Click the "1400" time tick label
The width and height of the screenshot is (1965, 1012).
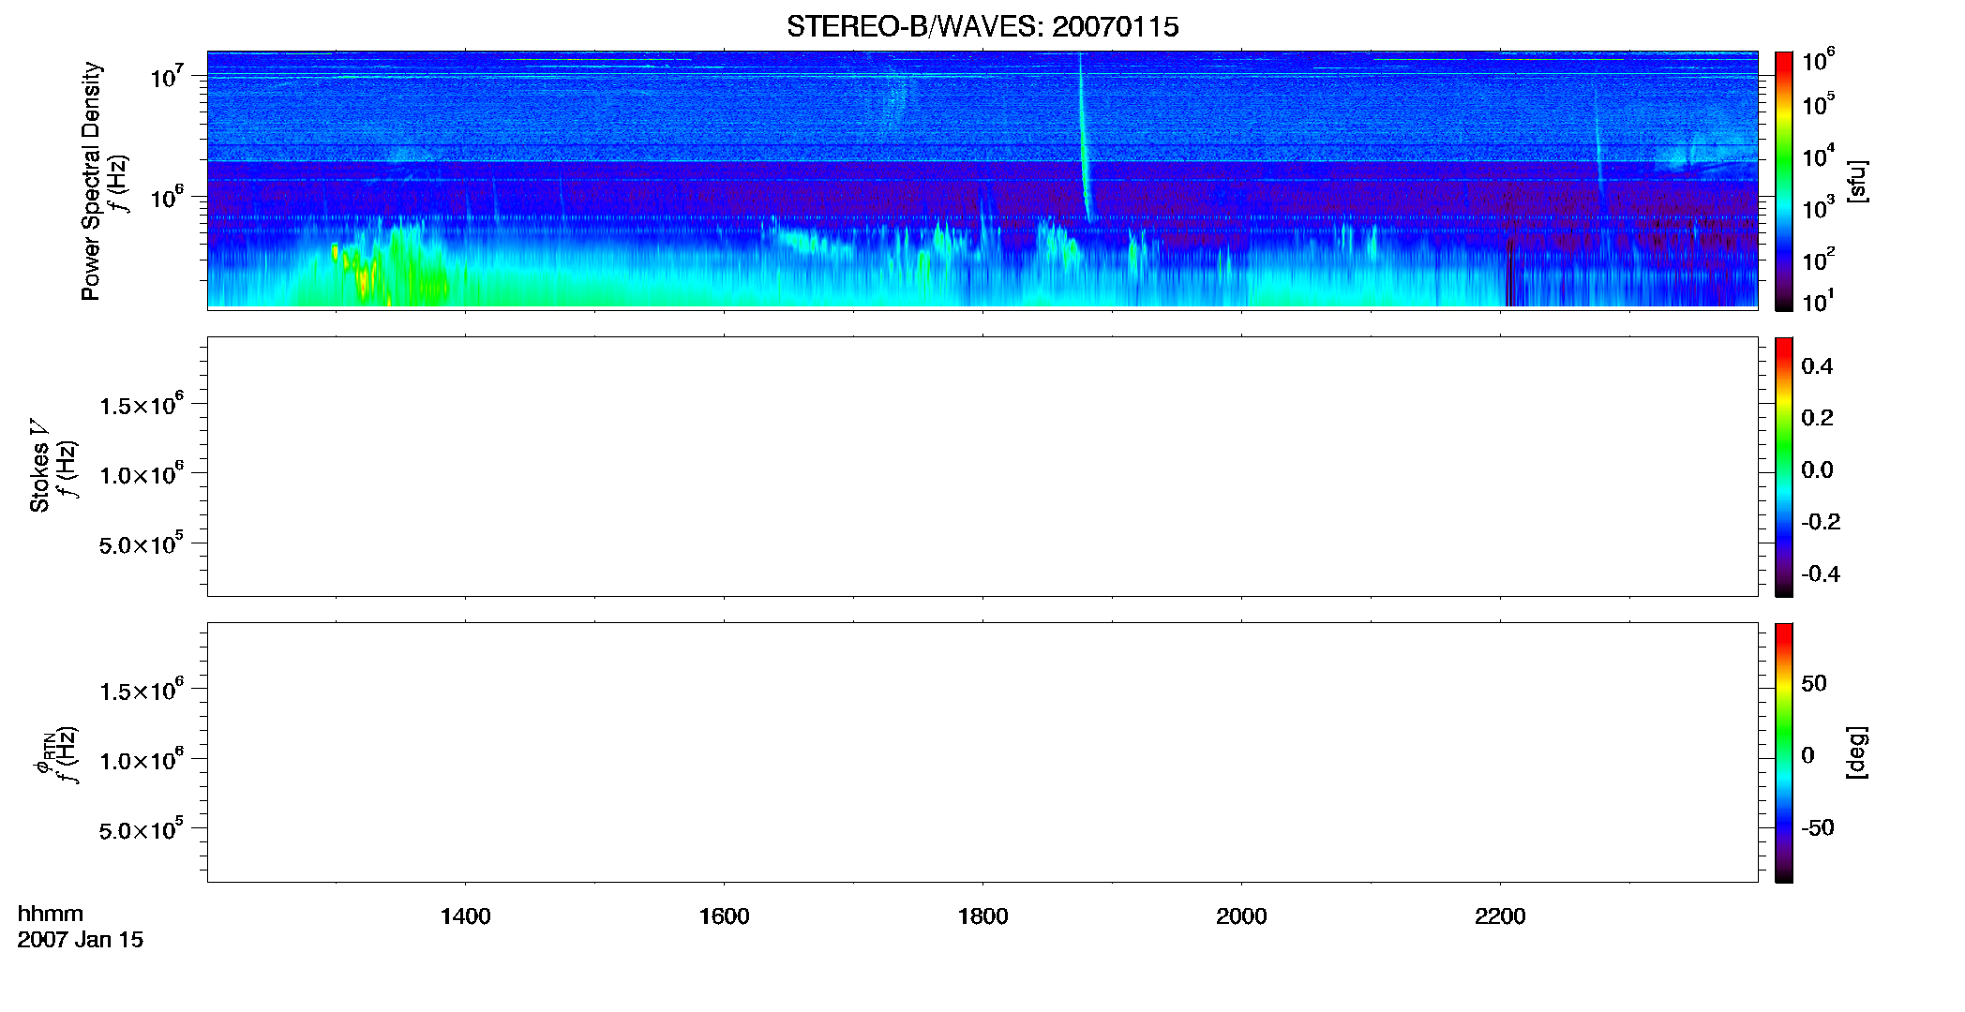[465, 916]
